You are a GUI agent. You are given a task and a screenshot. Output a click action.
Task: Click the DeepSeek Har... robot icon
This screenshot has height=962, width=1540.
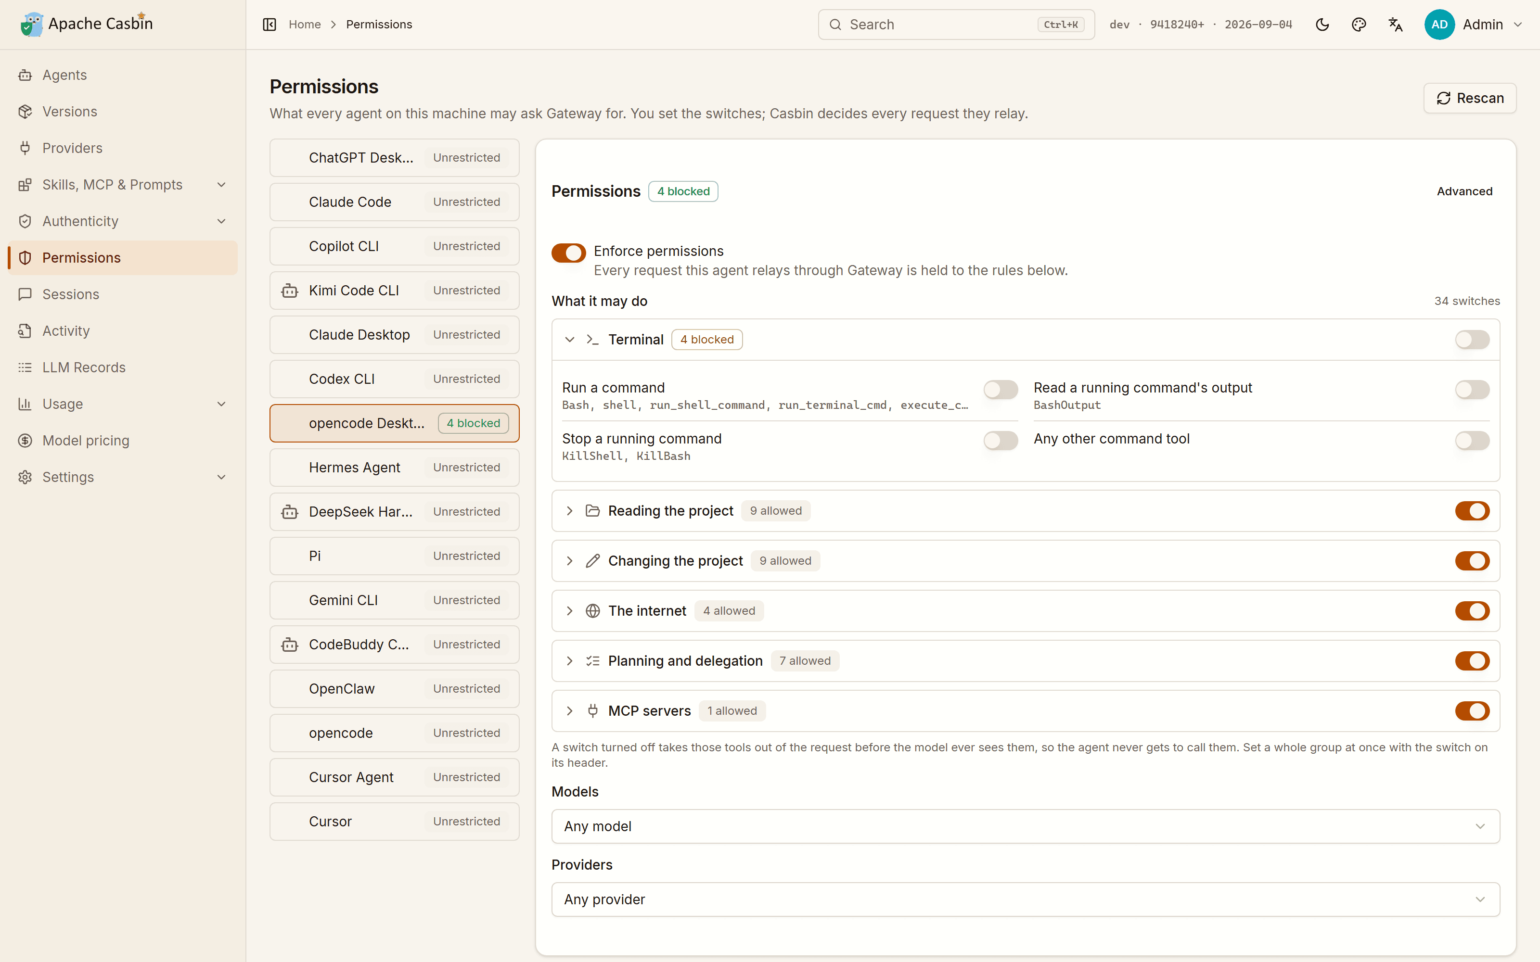(290, 512)
